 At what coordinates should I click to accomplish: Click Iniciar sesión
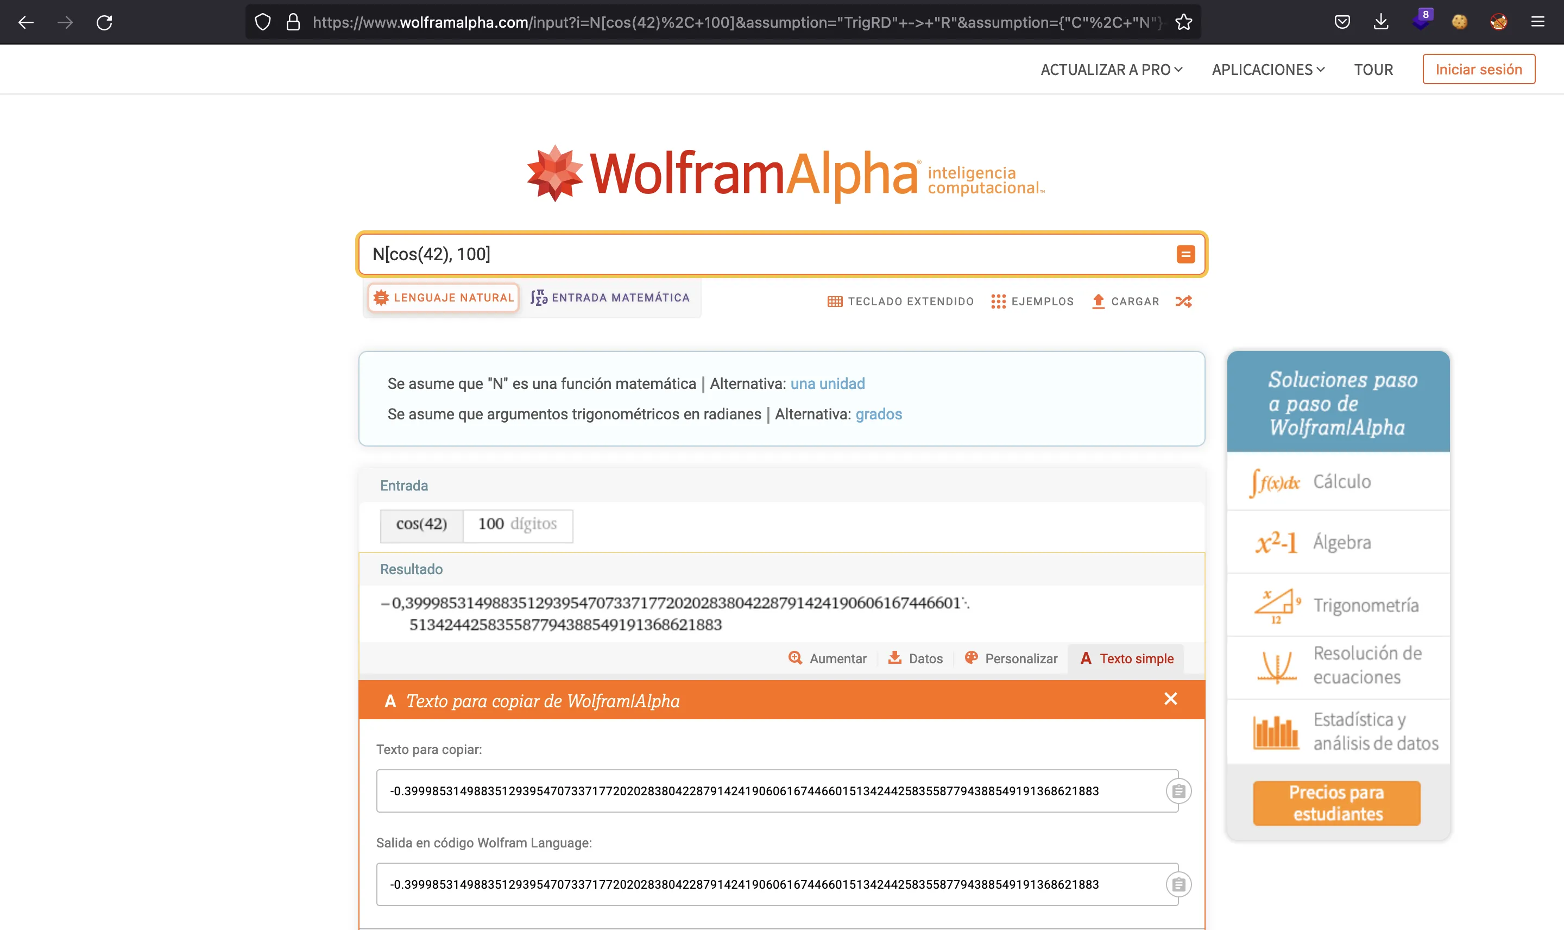click(x=1479, y=69)
